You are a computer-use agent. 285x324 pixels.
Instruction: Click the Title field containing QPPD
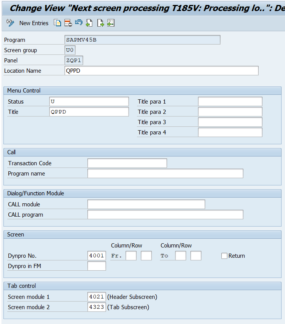(89, 112)
